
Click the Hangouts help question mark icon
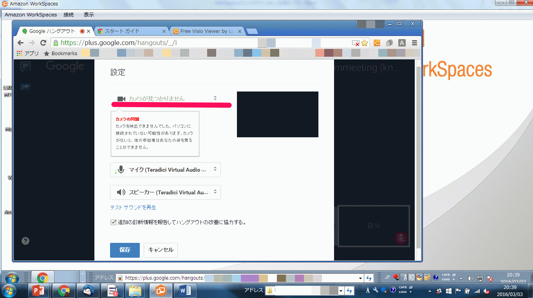(x=25, y=241)
